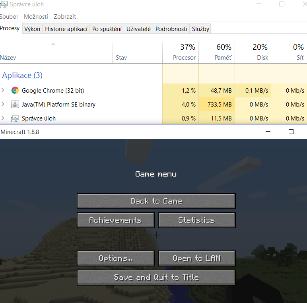Switch to the Uživatelé tab

138,29
